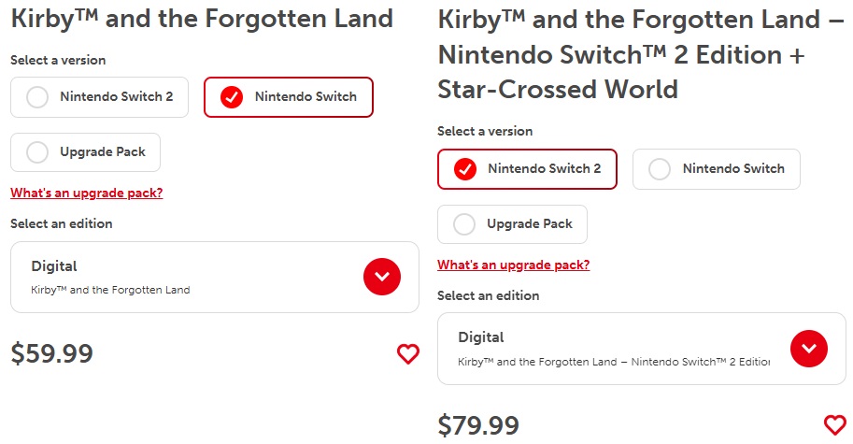
Task: Click the heart icon beside the $79.99 price
Action: (835, 425)
